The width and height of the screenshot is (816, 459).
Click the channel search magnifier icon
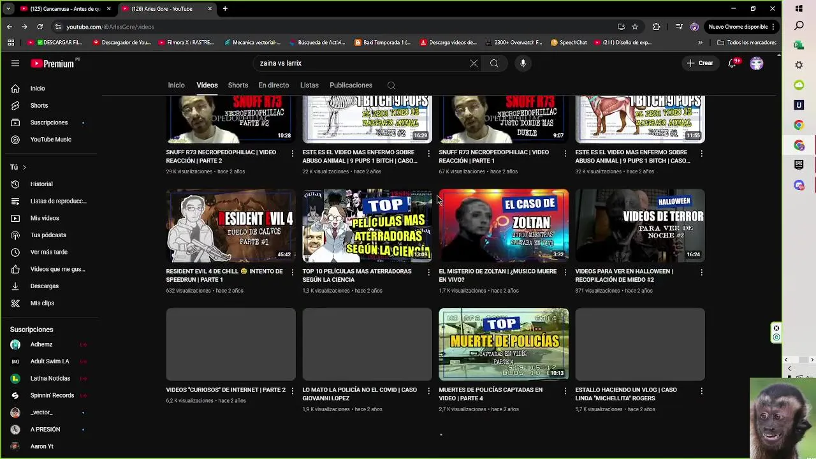pos(391,85)
